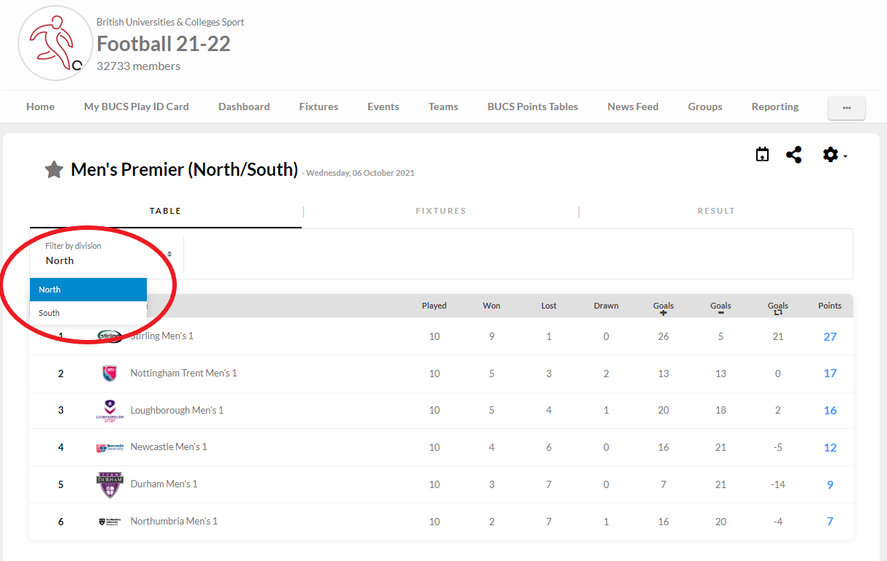Image resolution: width=887 pixels, height=561 pixels.
Task: Click Newcastle's 12 points value
Action: tap(830, 447)
